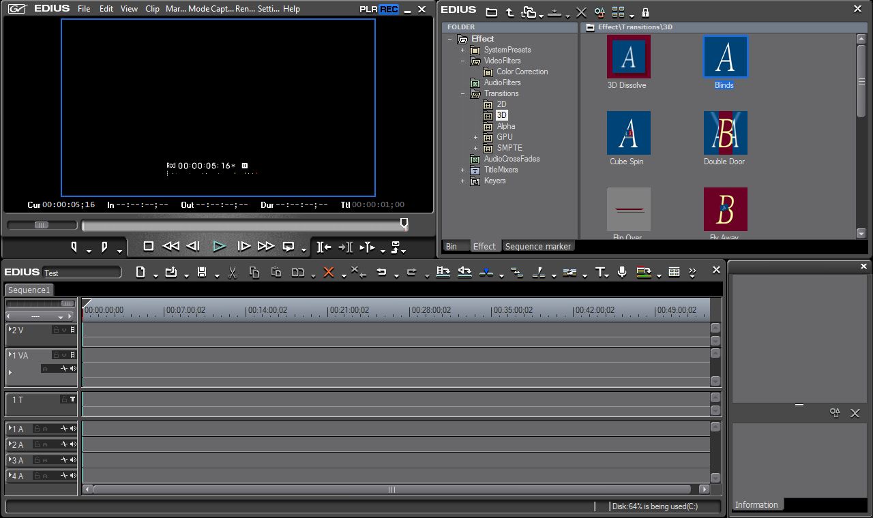Select the Cube Spin transition thumbnail
Viewport: 873px width, 518px height.
(x=628, y=133)
